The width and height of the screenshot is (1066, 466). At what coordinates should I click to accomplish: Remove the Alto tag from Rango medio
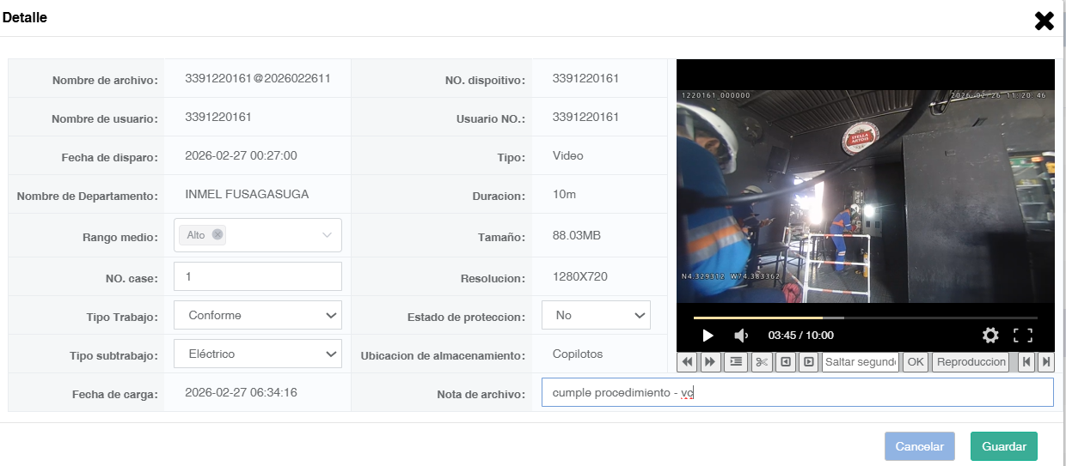(x=217, y=234)
